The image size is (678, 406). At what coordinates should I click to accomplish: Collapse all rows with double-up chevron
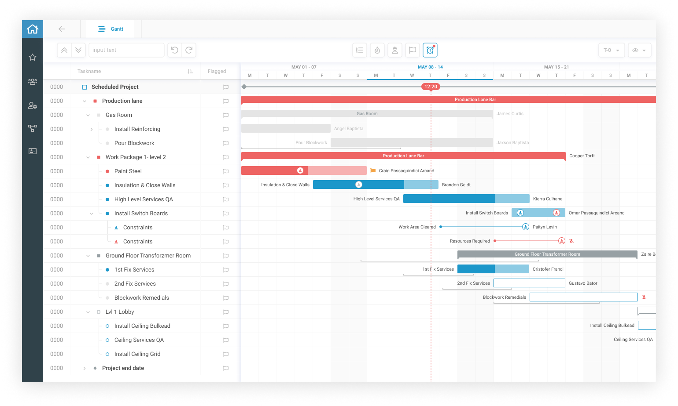[x=64, y=50]
